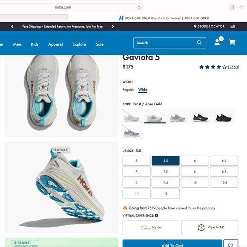
Task: Select US size 7.5
Action: click(166, 172)
